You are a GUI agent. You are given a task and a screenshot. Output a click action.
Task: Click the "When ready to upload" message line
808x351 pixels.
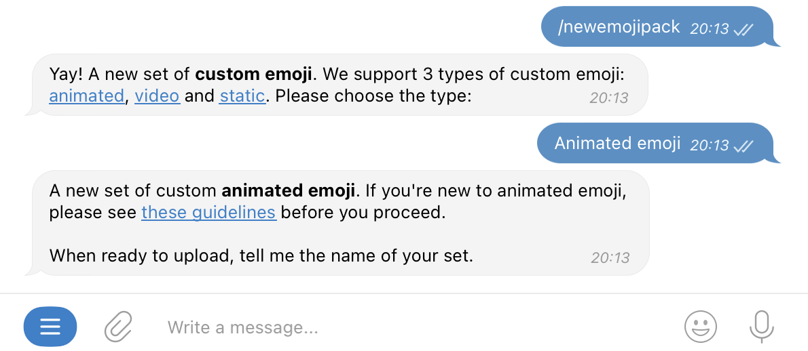click(261, 256)
